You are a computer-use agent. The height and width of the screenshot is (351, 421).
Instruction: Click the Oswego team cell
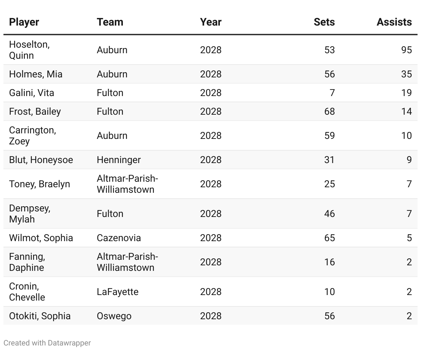point(114,316)
